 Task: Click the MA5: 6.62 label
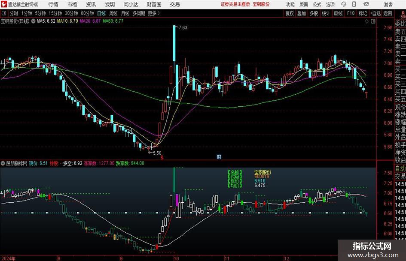46,21
